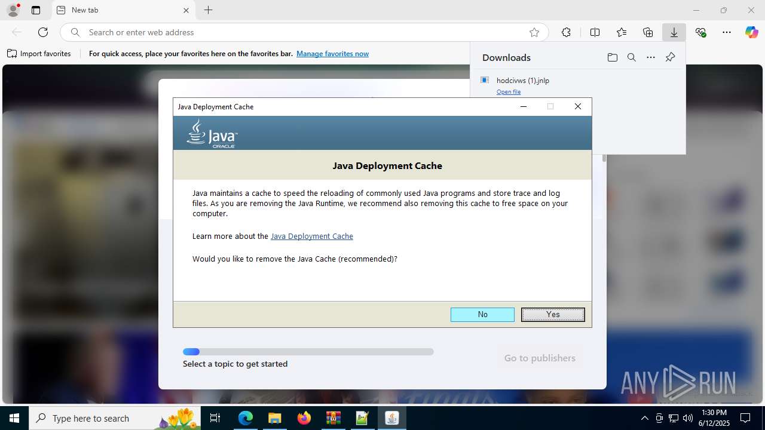Minimize the Java Deployment Cache dialog

coord(524,106)
